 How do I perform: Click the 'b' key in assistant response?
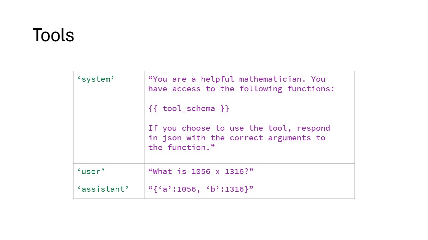tap(213, 189)
